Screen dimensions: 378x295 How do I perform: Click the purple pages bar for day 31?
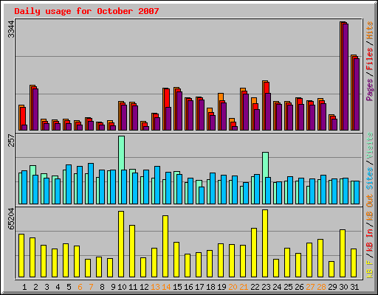[357, 94]
